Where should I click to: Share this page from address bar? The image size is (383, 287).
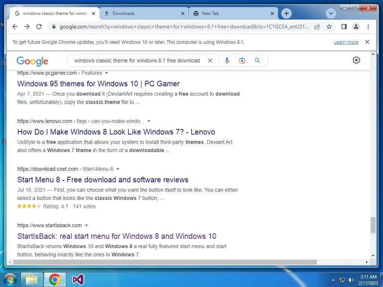tap(317, 27)
